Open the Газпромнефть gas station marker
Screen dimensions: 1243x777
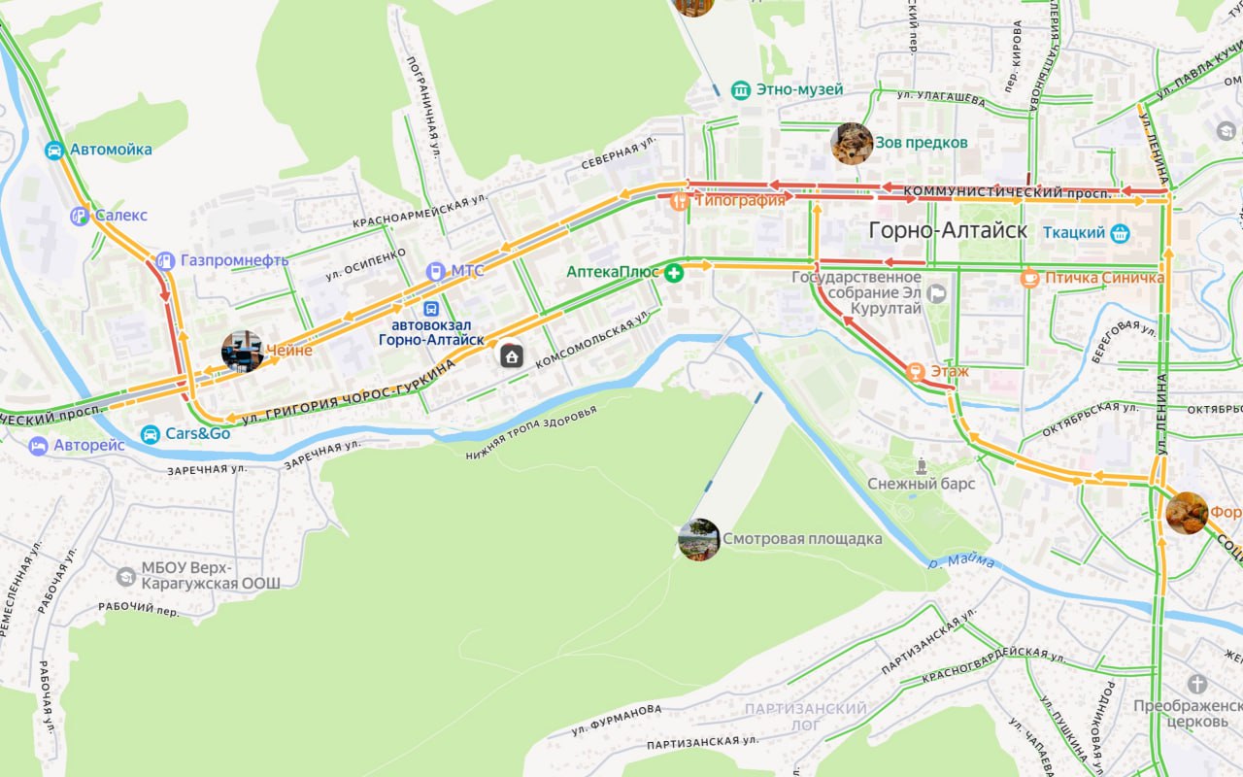pos(165,260)
